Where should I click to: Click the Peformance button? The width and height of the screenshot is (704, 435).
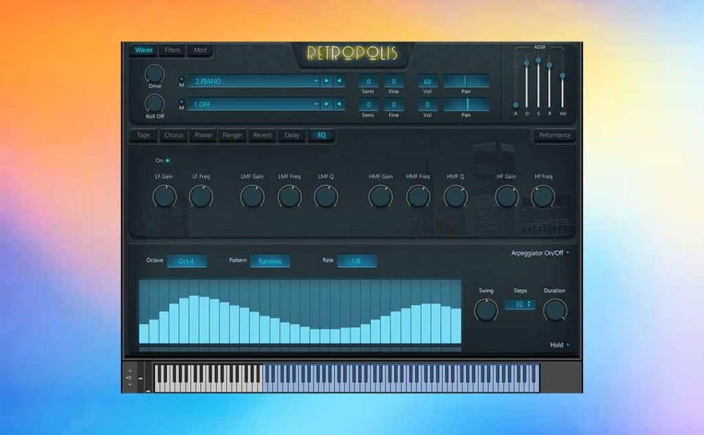[555, 135]
